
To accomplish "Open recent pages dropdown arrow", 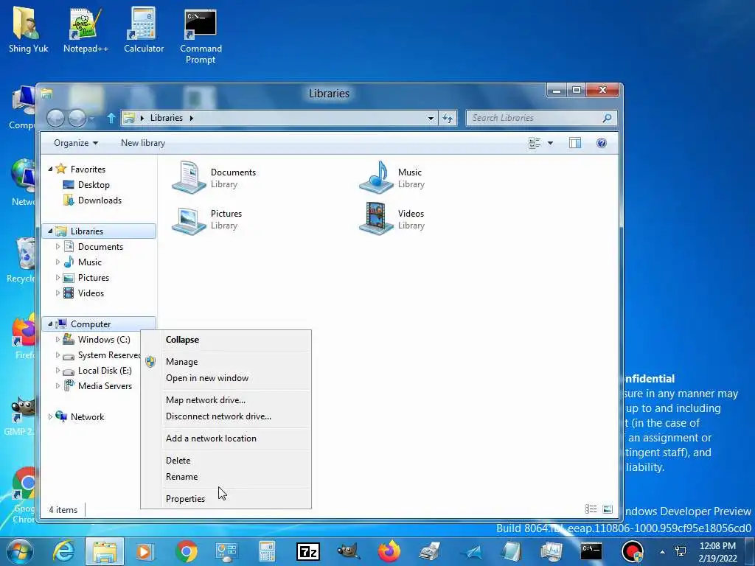I will pos(92,118).
